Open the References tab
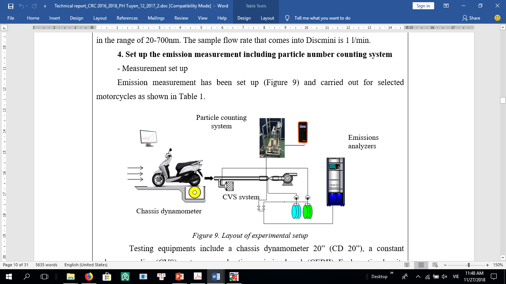This screenshot has width=506, height=284. coord(127,18)
